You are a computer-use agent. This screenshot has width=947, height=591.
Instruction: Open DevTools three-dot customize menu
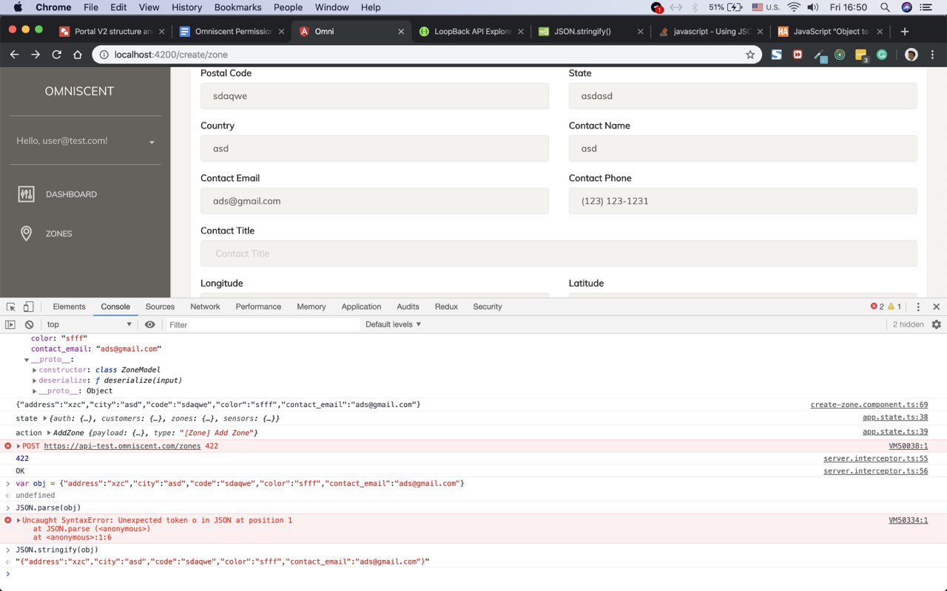click(x=918, y=307)
